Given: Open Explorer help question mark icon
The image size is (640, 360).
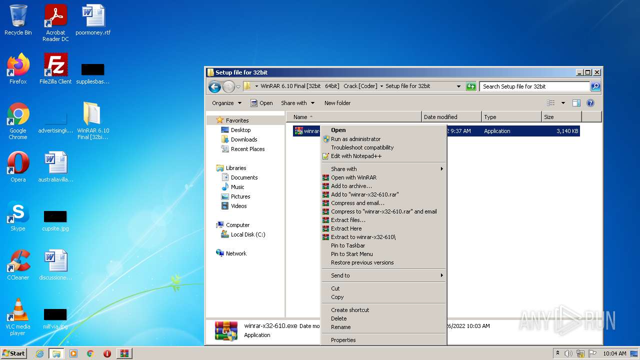Looking at the screenshot, I should [x=590, y=103].
